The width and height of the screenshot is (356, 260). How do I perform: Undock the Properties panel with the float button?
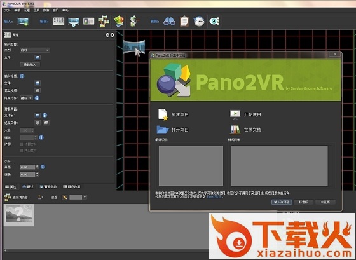click(107, 35)
